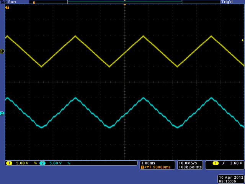Viewport: 245px width, 184px height.
Task: Click the Run acquisition status indicator
Action: (x=11, y=2)
